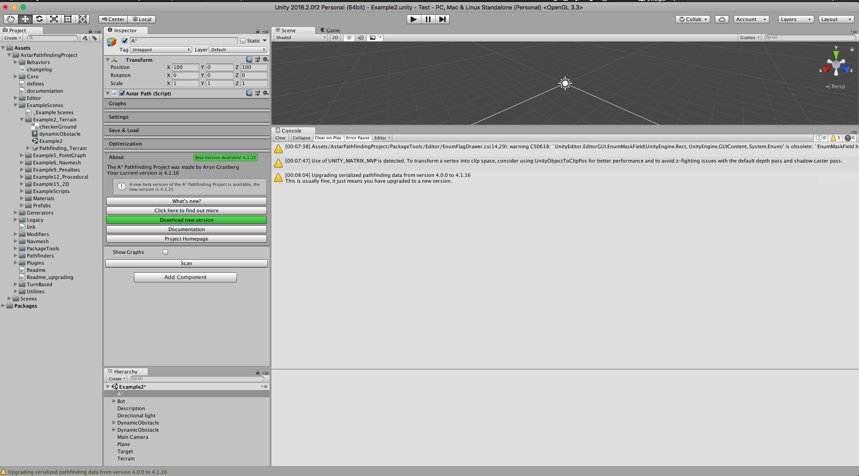The height and width of the screenshot is (476, 859).
Task: Open the Tag dropdown
Action: (161, 50)
